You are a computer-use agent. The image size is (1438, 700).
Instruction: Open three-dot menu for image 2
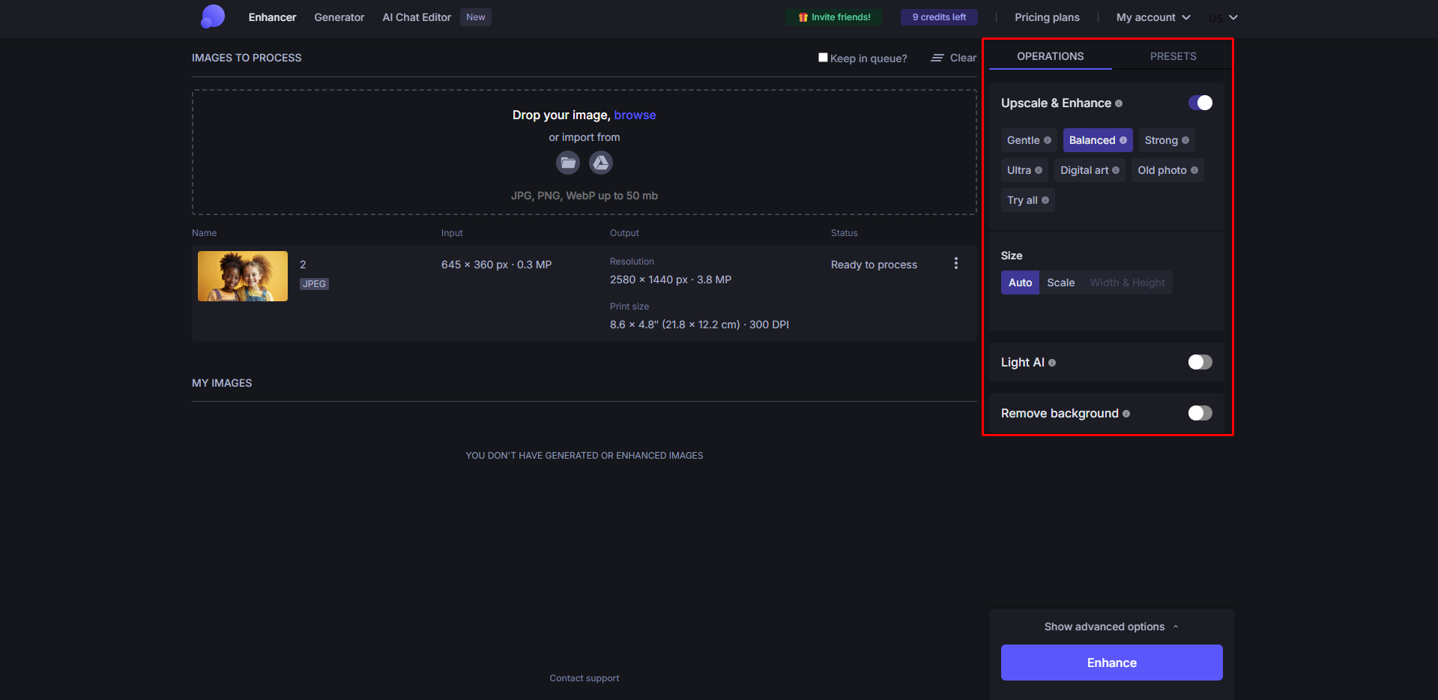coord(956,263)
